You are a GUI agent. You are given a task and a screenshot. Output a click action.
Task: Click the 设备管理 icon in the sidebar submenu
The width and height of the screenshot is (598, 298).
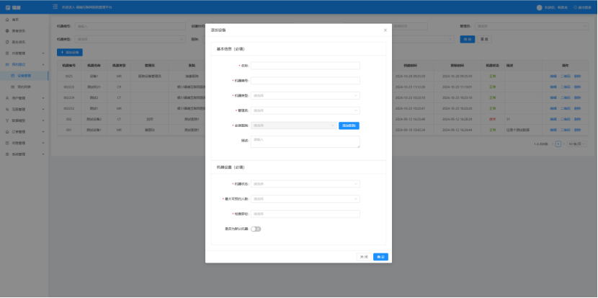point(12,75)
